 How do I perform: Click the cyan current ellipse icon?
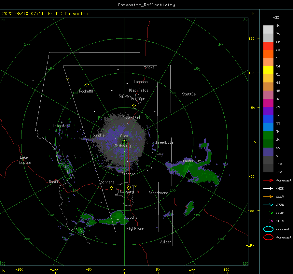tap(268, 229)
